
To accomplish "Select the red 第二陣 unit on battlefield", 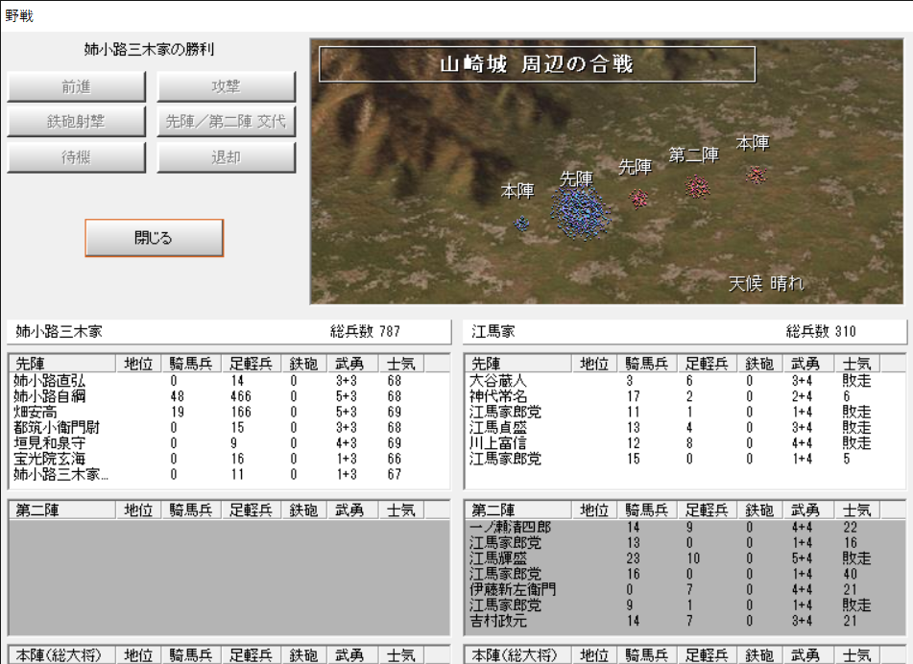I will 697,186.
